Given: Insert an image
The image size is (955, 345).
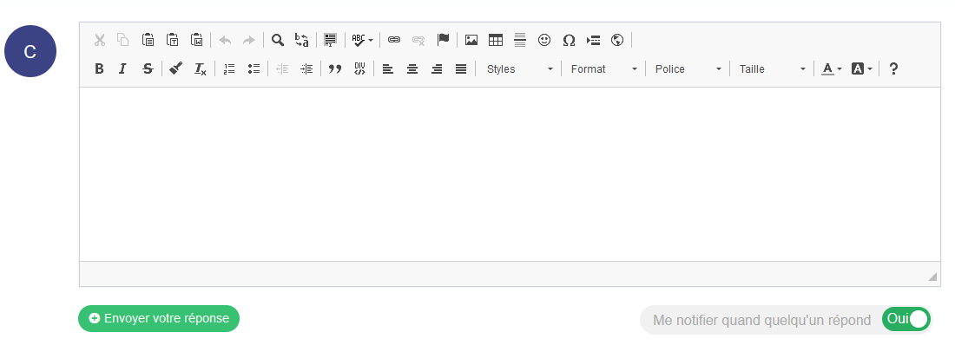Looking at the screenshot, I should point(471,40).
